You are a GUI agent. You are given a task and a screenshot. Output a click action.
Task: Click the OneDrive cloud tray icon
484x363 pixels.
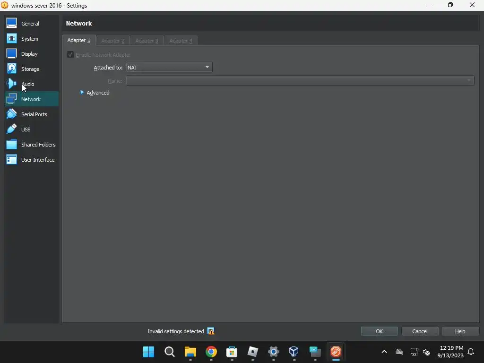(x=399, y=352)
